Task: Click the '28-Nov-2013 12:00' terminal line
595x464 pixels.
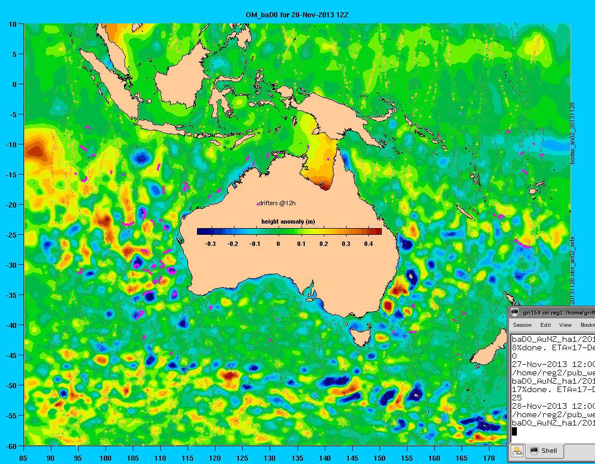Action: click(x=553, y=406)
